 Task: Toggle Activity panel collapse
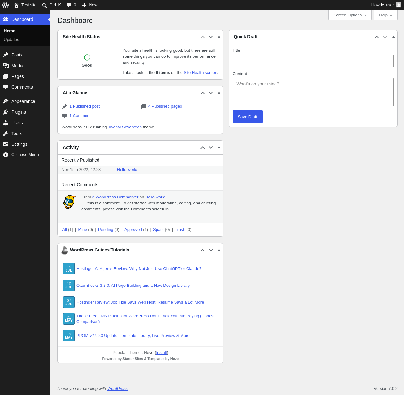click(219, 147)
